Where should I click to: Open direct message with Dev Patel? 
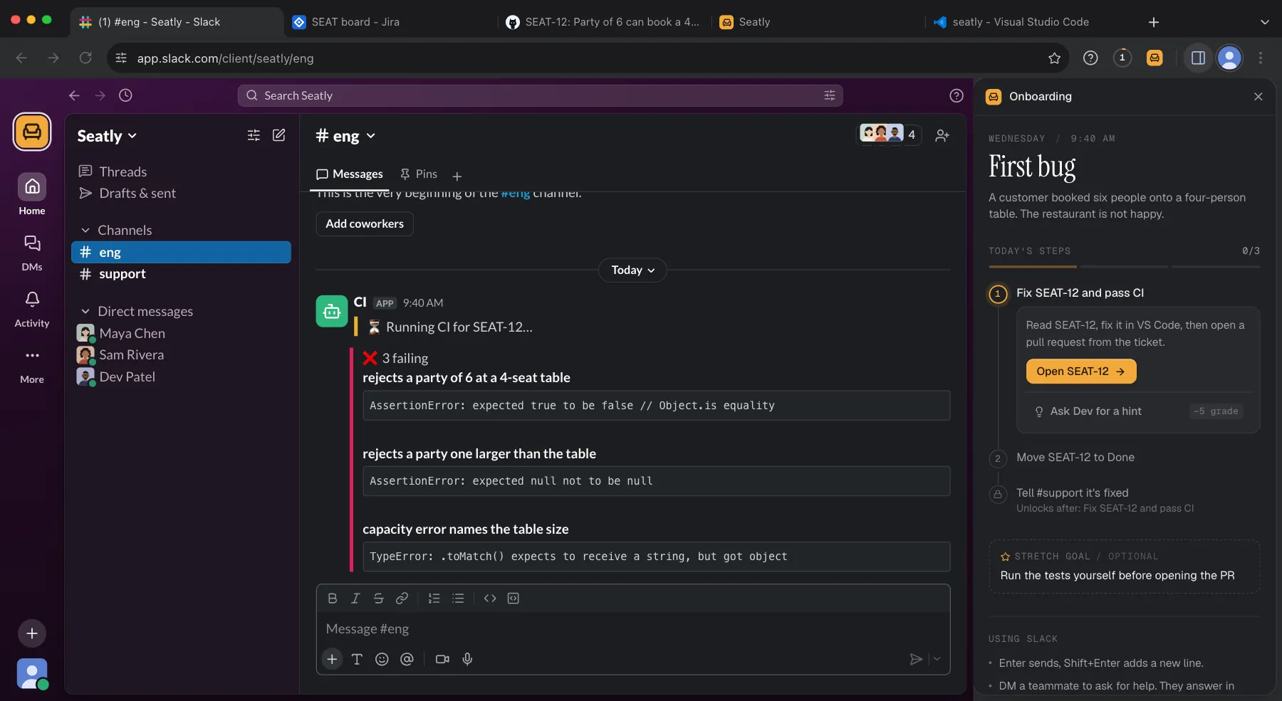[181, 376]
